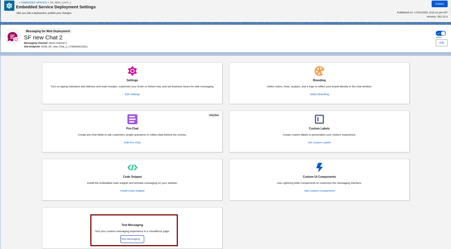451x249 pixels.
Task: Click the Custom Labels square icon
Action: click(x=319, y=119)
